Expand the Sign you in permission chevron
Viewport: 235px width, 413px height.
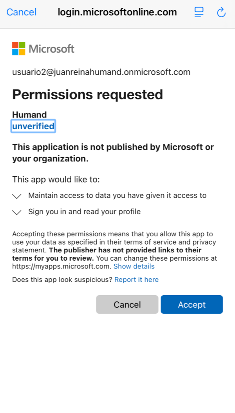(x=16, y=212)
